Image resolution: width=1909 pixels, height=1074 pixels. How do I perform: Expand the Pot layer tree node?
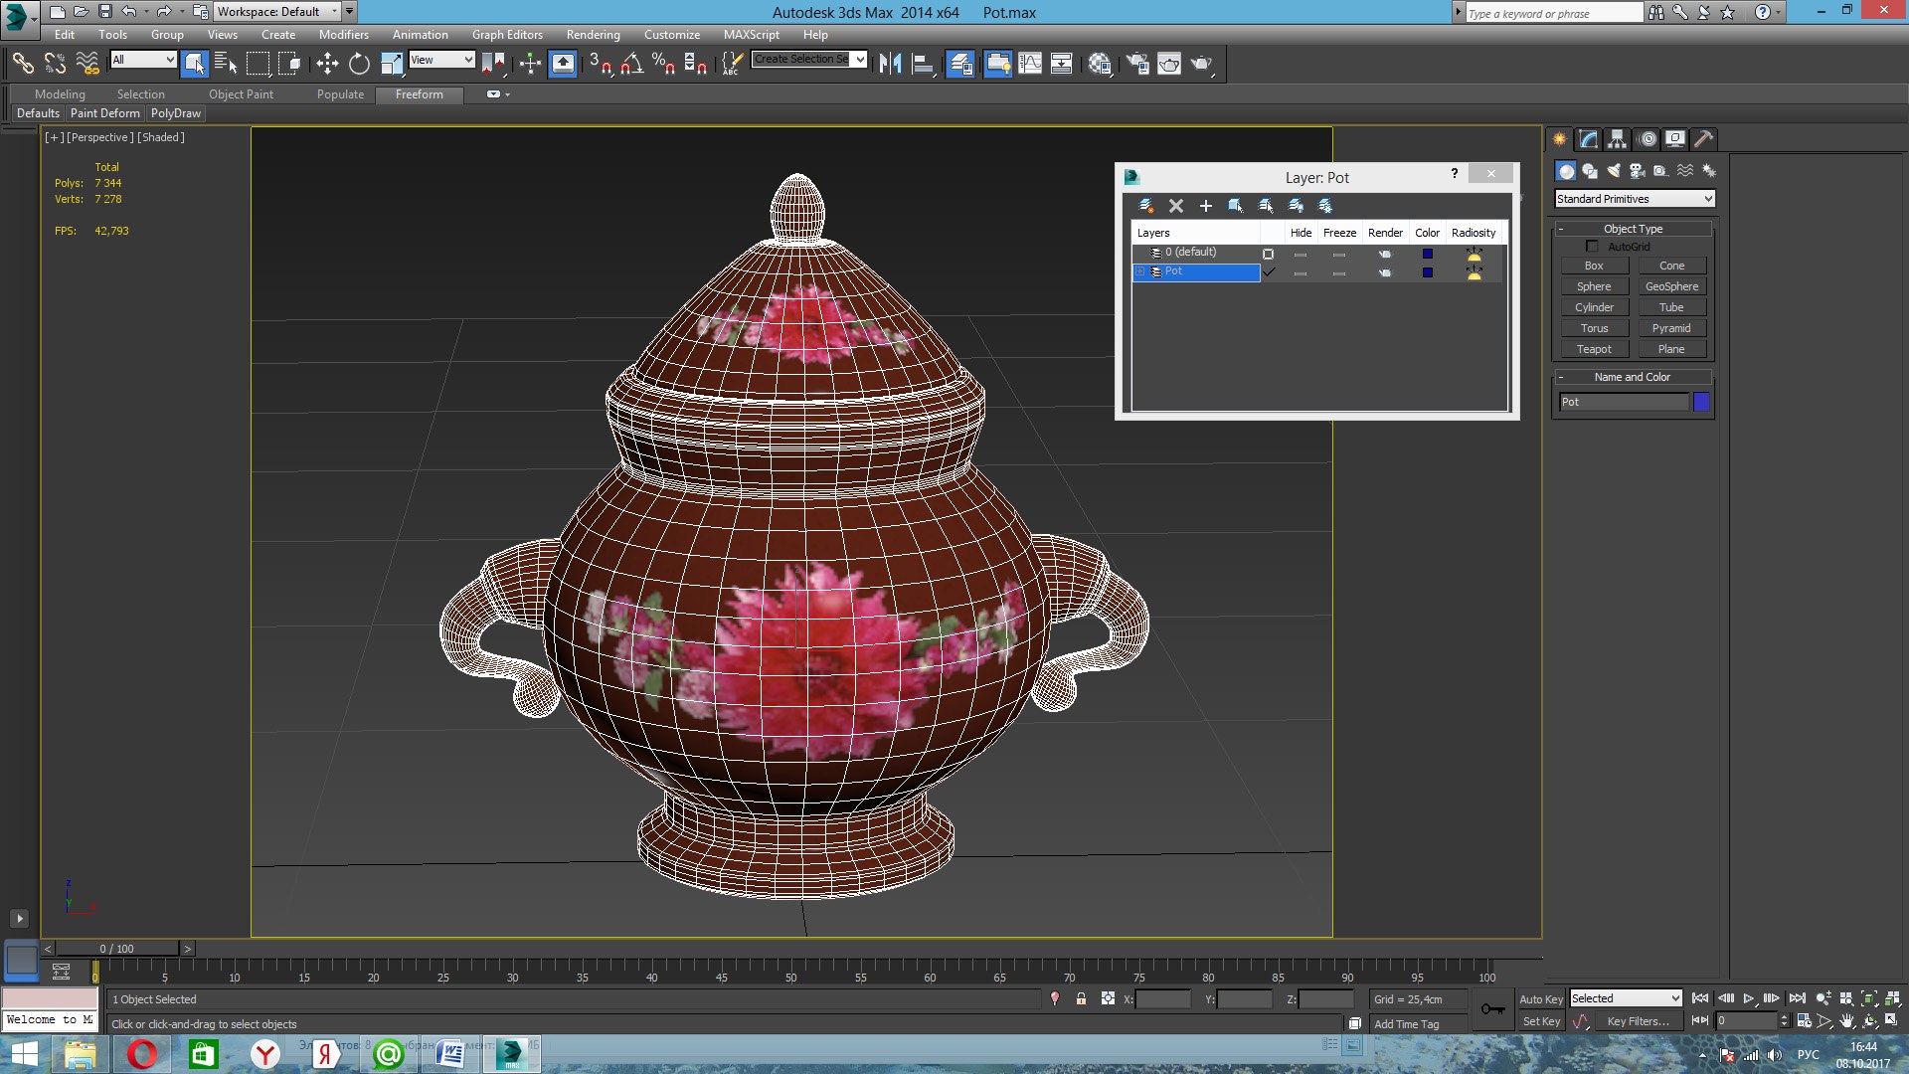(x=1140, y=271)
